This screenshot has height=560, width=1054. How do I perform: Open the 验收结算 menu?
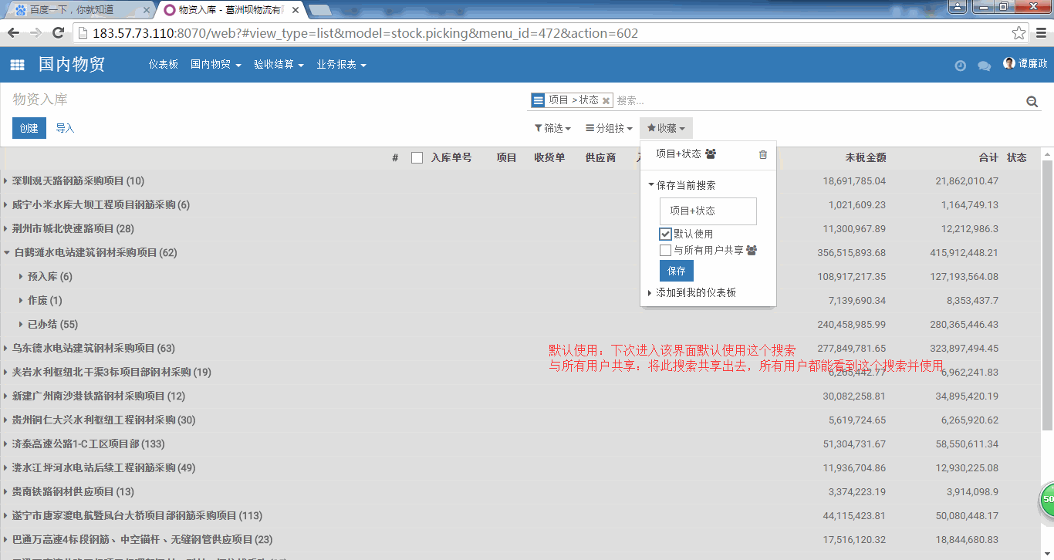279,65
